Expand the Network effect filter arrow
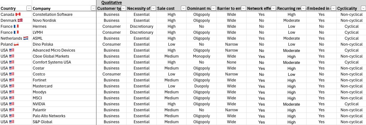Screen dimensions: 366x125 (273, 8)
